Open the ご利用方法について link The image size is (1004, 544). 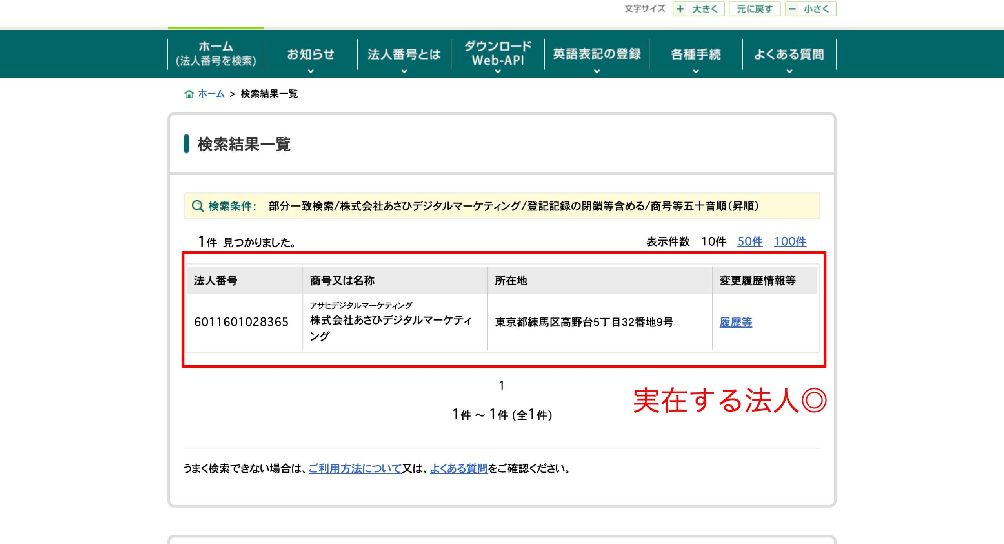click(x=355, y=468)
